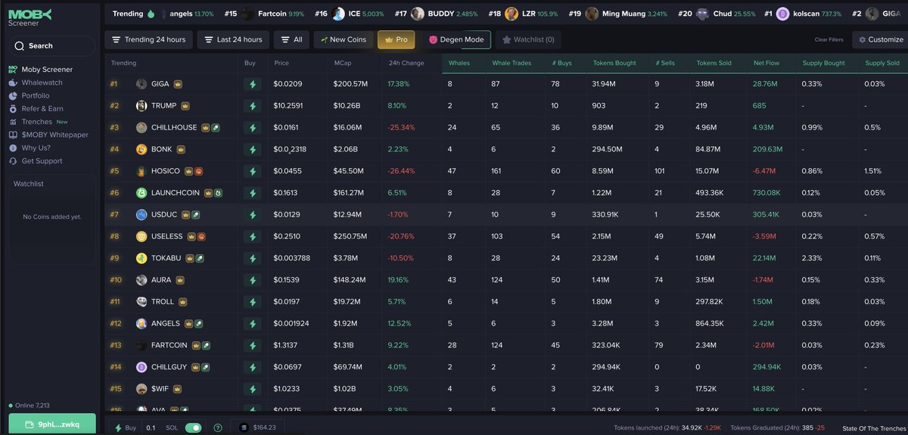
Task: Click the AURA coin avatar
Action: click(x=141, y=280)
